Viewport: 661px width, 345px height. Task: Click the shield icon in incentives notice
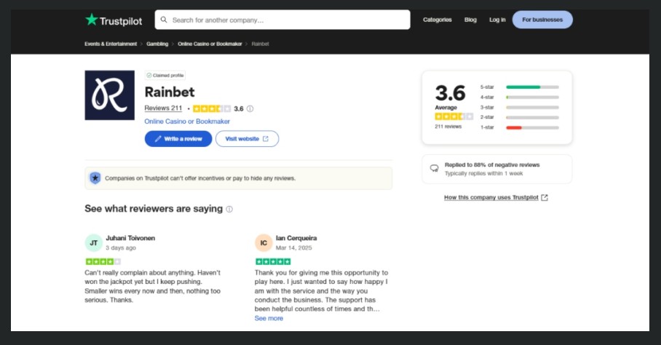pyautogui.click(x=95, y=178)
